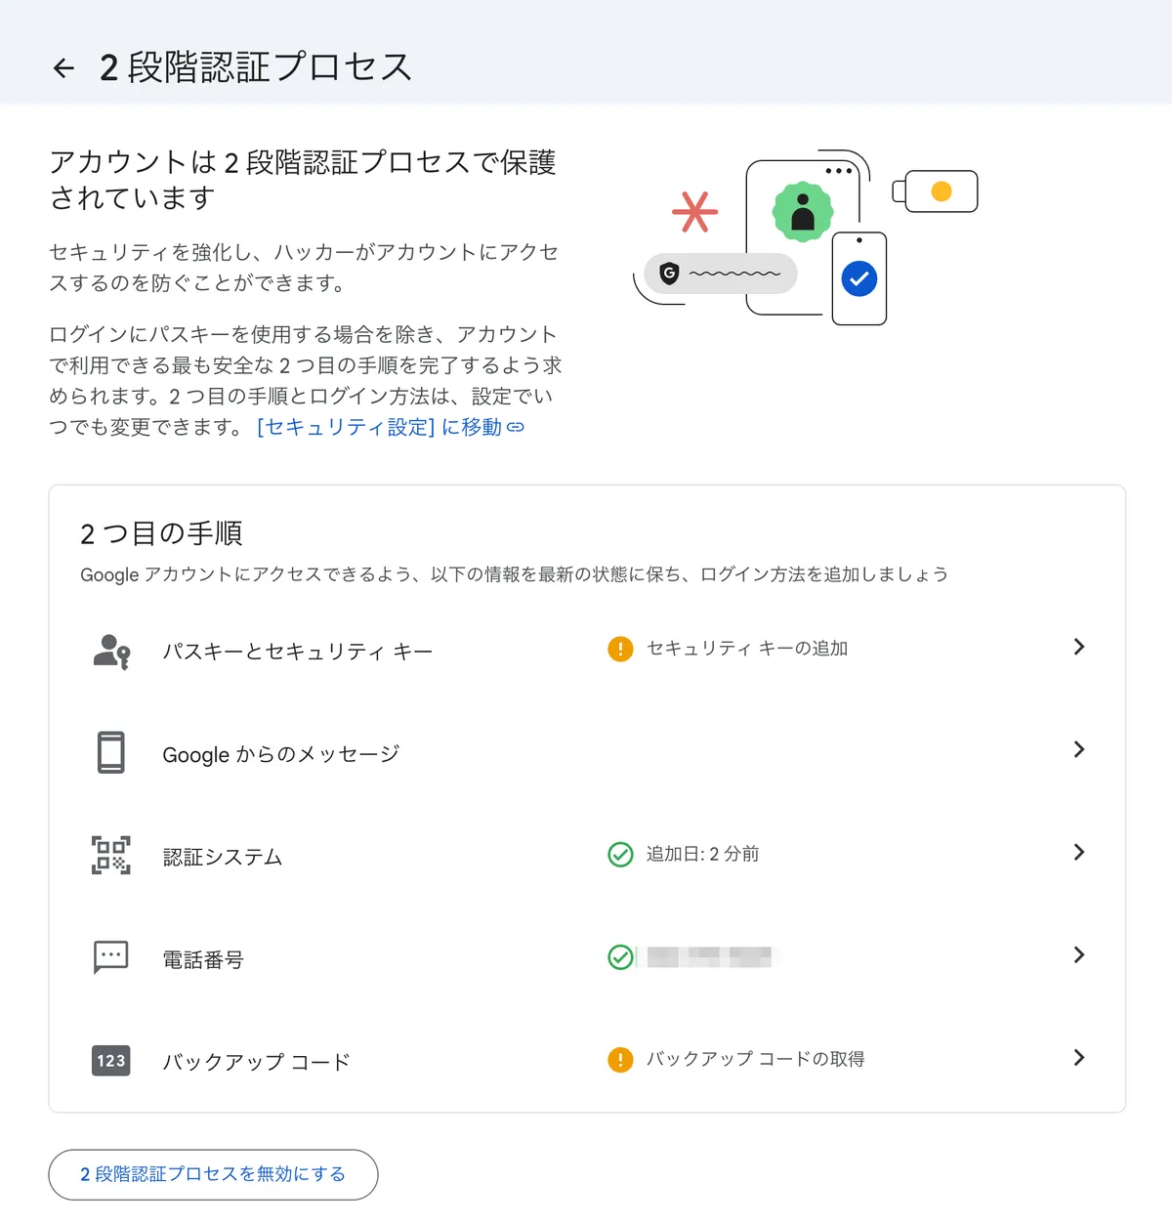
Task: Open 電話番号 row chevron
Action: pos(1078,954)
